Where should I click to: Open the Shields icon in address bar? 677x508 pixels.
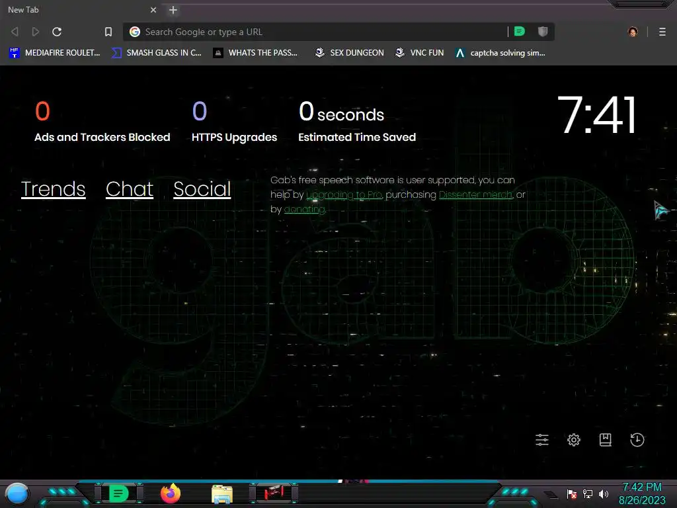coord(543,31)
